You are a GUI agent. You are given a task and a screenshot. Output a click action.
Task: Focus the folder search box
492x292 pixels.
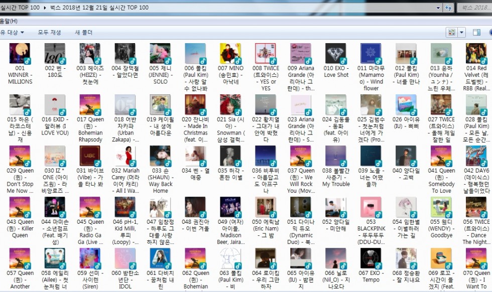pyautogui.click(x=475, y=8)
